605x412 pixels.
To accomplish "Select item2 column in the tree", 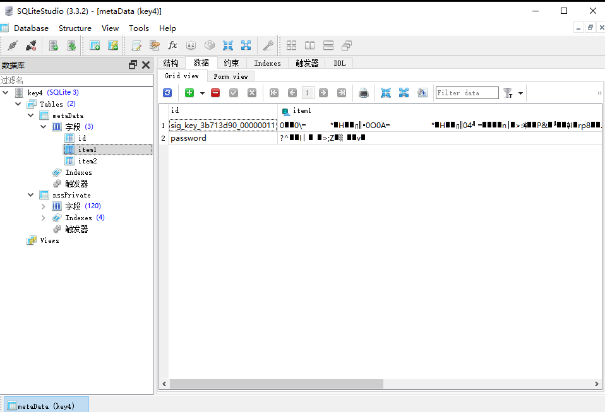I will 87,161.
